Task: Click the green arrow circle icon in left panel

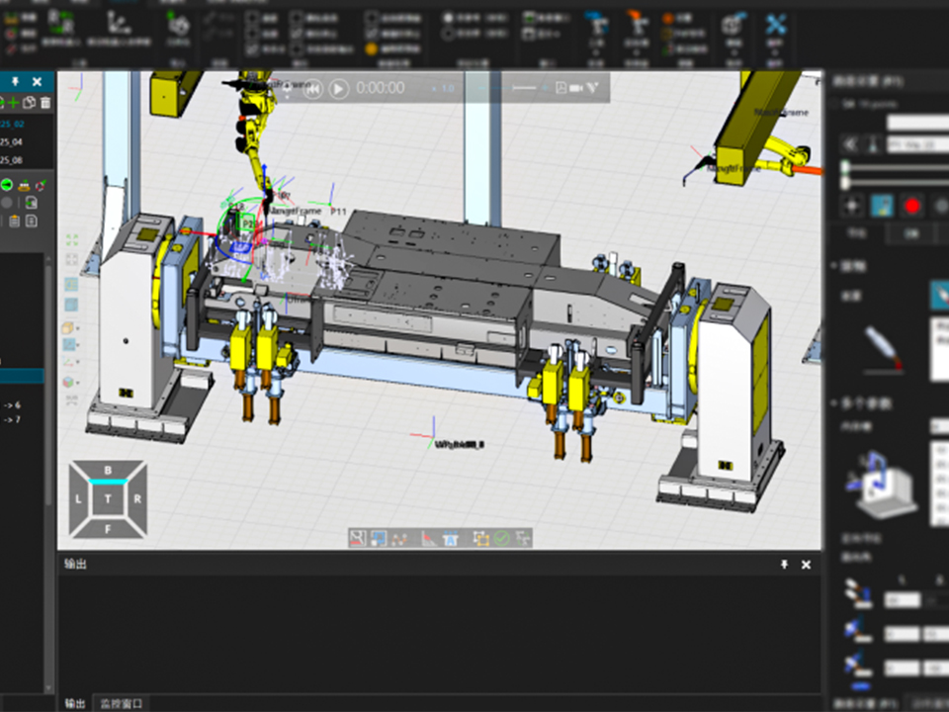Action: click(7, 184)
